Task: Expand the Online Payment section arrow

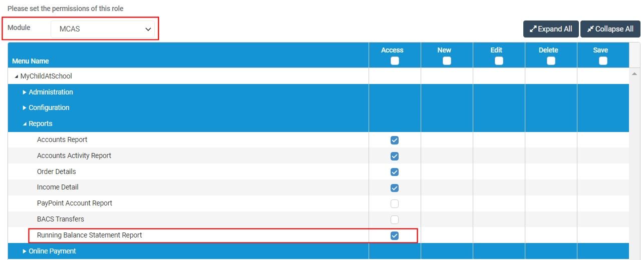Action: point(25,251)
